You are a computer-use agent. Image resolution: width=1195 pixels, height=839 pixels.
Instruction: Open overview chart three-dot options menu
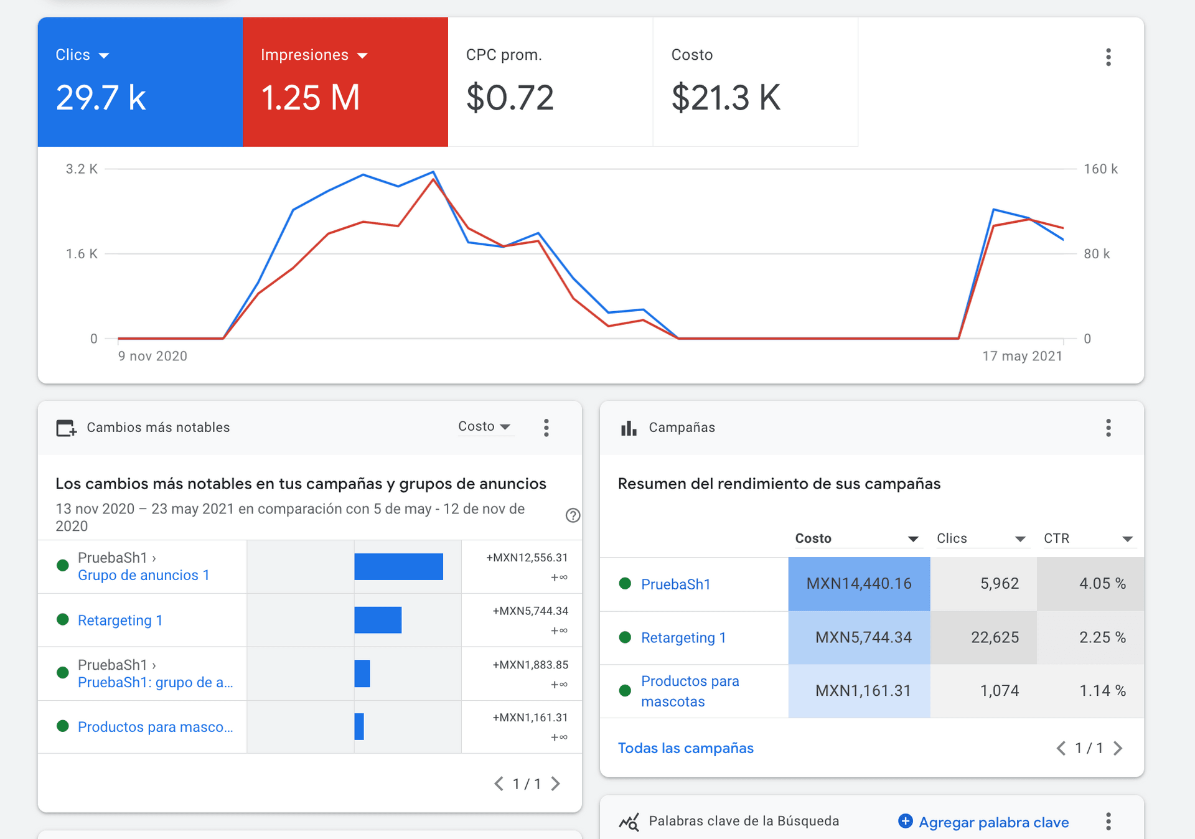pyautogui.click(x=1108, y=57)
